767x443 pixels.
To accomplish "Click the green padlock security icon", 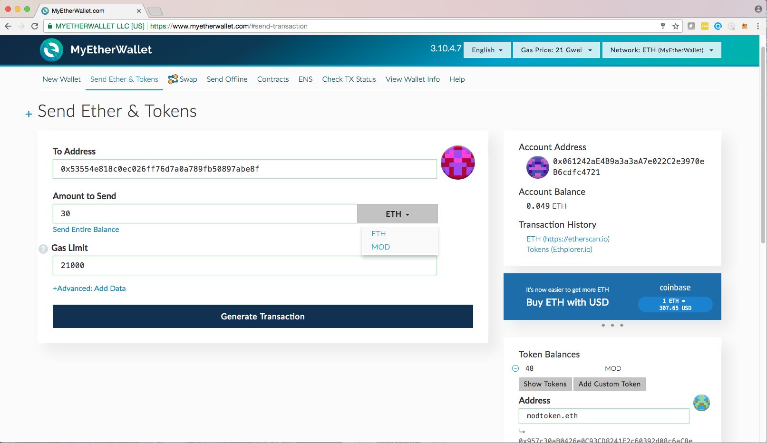I will 50,26.
